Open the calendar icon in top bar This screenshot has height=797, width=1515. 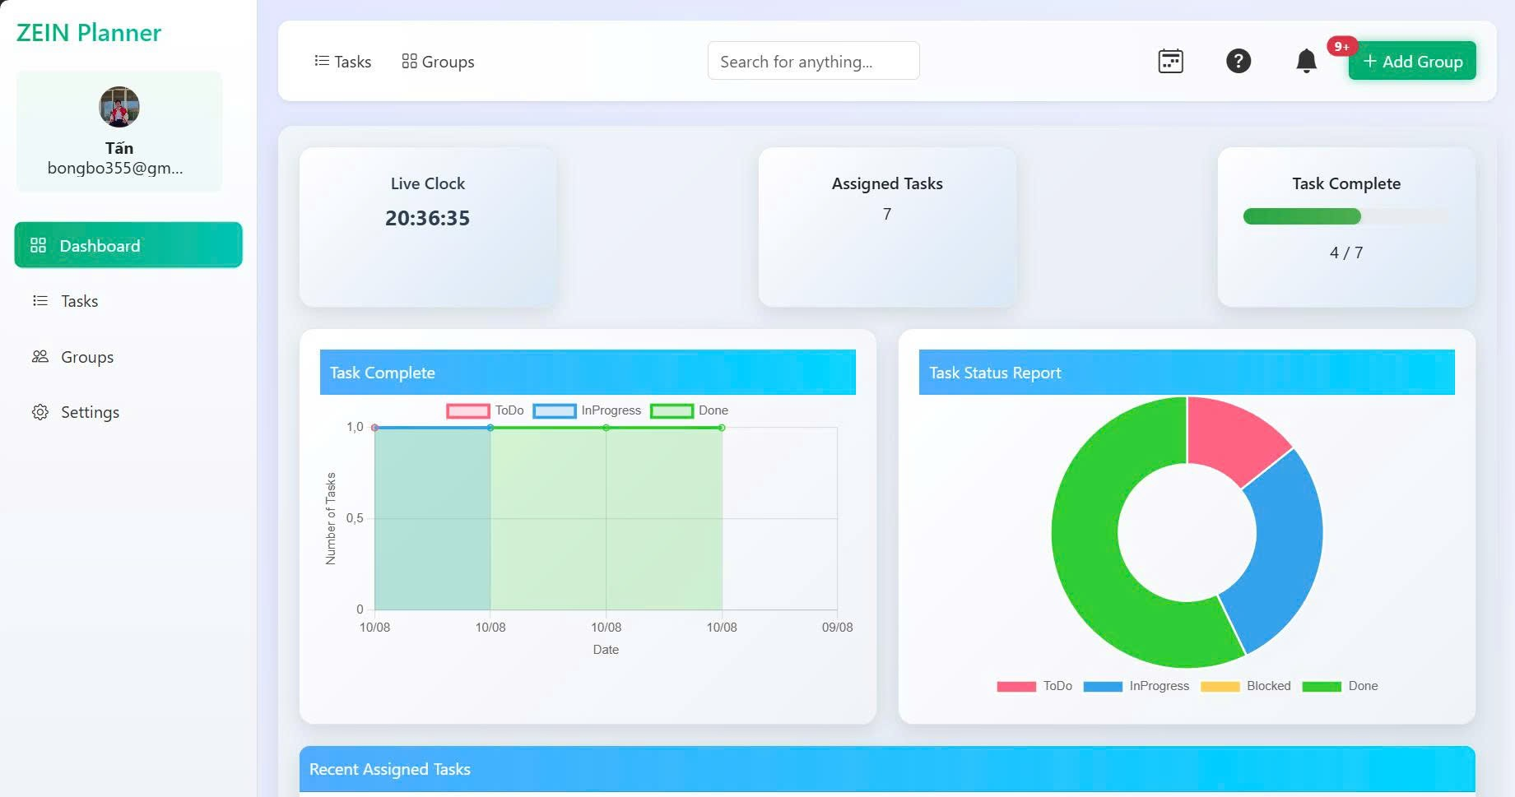click(1170, 61)
